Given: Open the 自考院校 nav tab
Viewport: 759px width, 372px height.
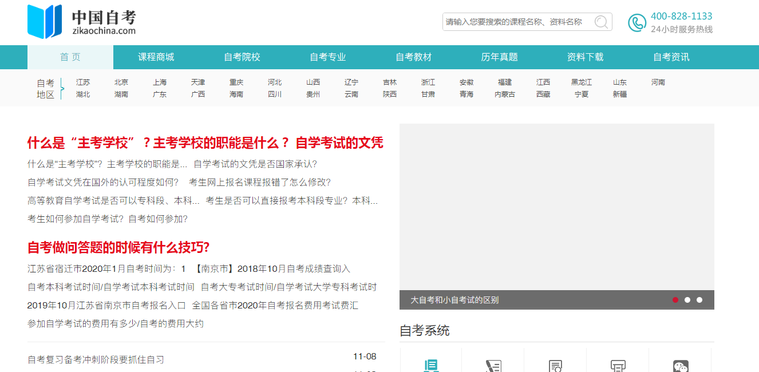Looking at the screenshot, I should click(x=242, y=57).
